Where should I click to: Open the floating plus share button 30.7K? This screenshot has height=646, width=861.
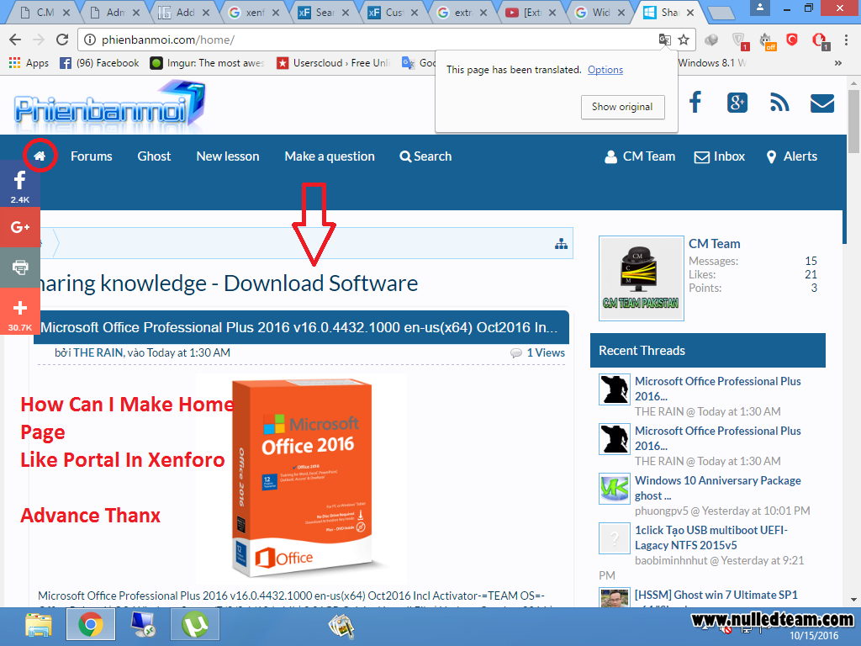pos(20,311)
